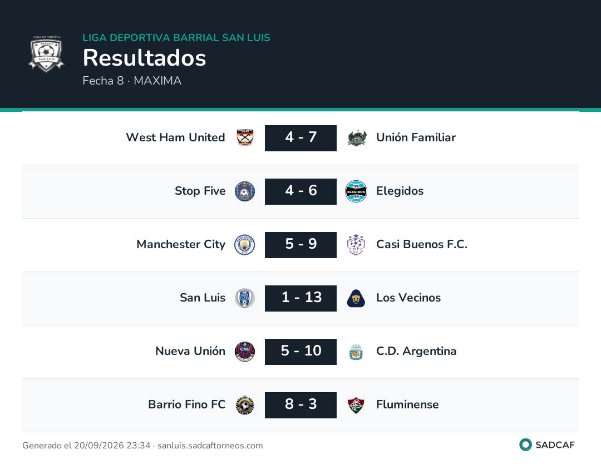Click the Los Vecinos puma crest
Screen dimensions: 601x474
[x=356, y=298]
